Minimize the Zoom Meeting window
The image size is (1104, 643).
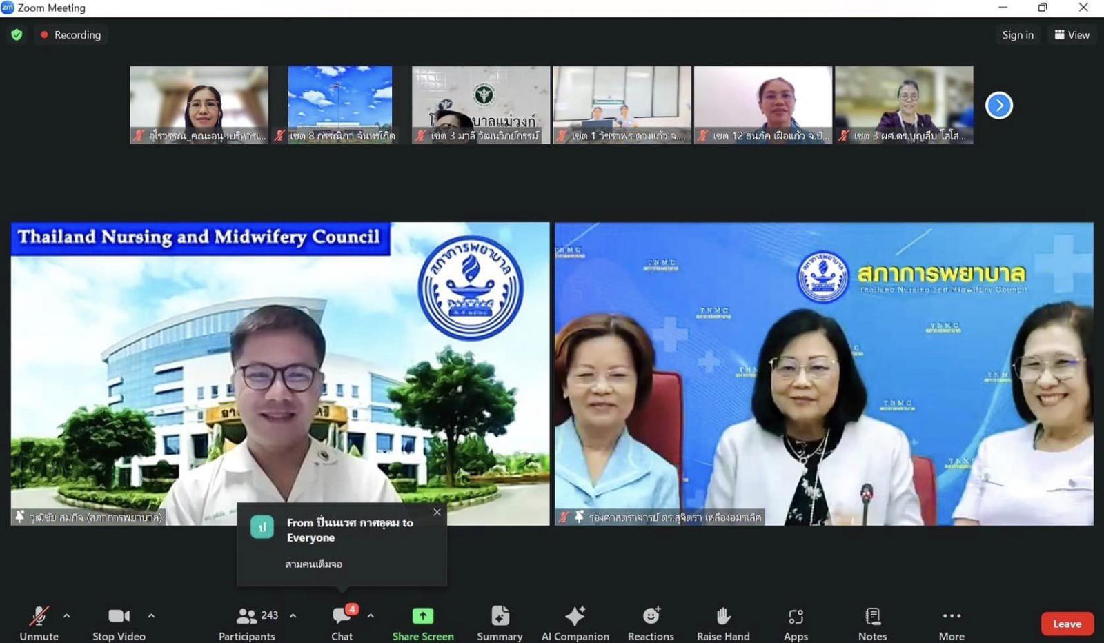click(x=1003, y=8)
